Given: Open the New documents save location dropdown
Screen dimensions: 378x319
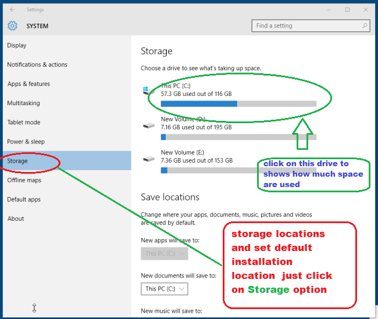Looking at the screenshot, I should coord(165,289).
